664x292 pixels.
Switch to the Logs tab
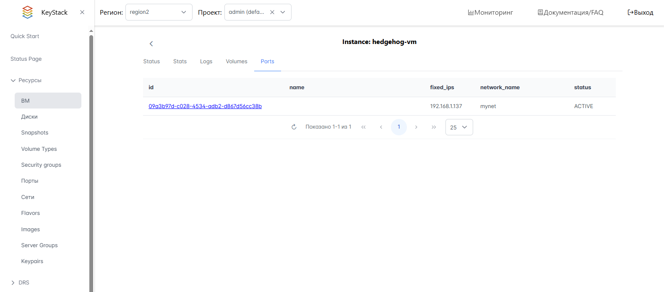point(206,62)
